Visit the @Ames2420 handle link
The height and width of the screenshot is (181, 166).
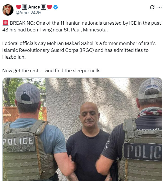point(28,13)
